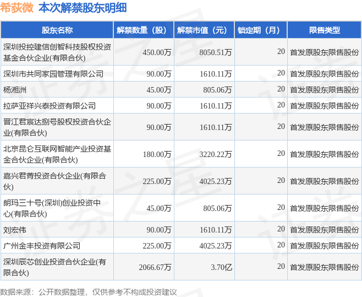Select the 450.00万 quantity cell
The height and width of the screenshot is (297, 362).
(x=157, y=52)
